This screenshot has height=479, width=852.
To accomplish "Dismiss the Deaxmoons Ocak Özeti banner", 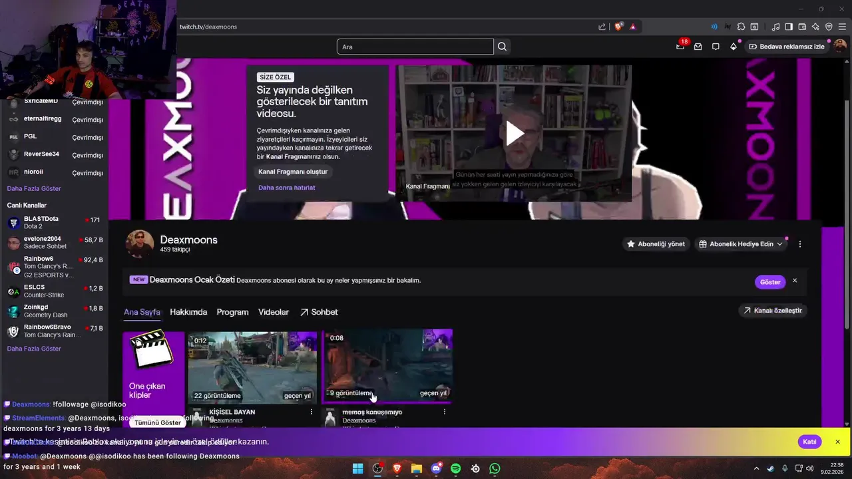I will [795, 281].
